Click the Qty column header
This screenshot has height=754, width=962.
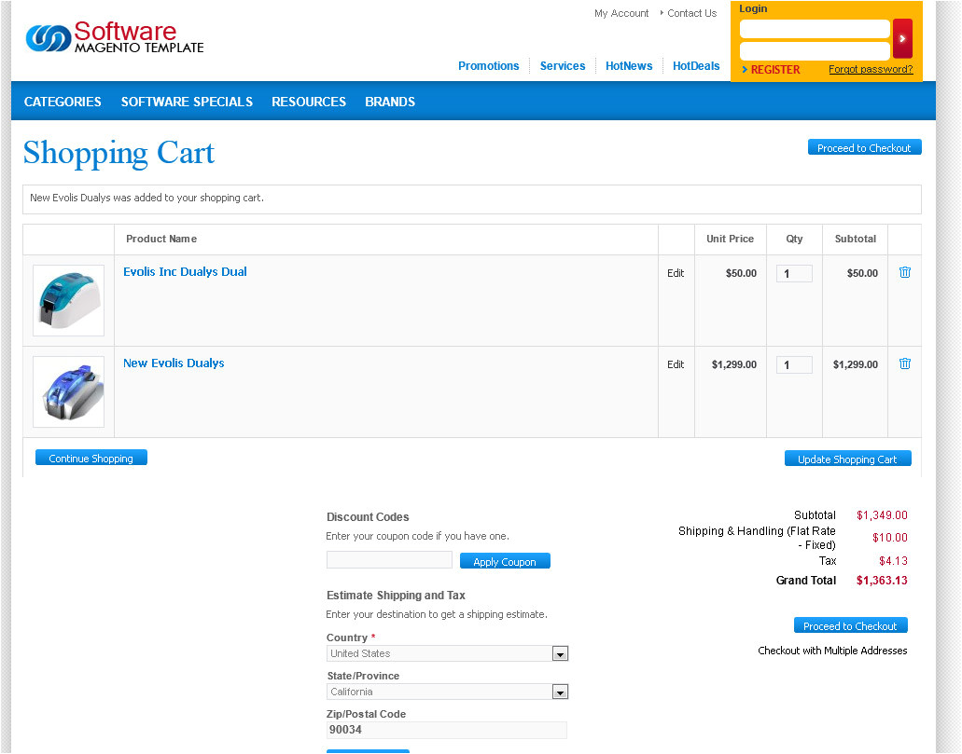[x=794, y=240]
